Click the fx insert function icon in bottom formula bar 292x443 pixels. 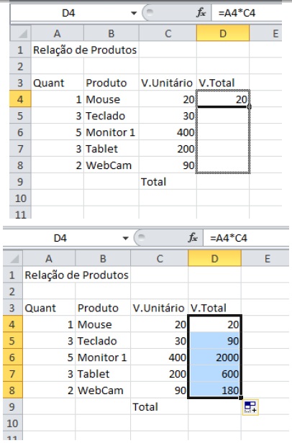(193, 238)
